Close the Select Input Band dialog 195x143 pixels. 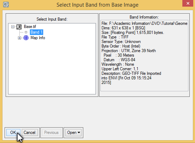tap(188, 3)
